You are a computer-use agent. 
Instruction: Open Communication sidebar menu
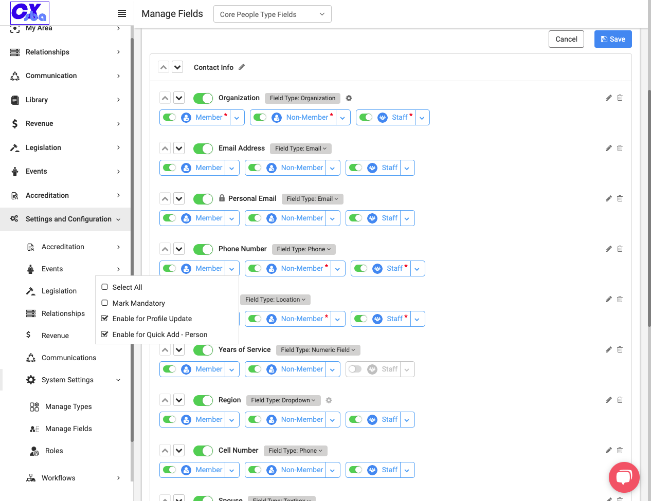click(65, 76)
